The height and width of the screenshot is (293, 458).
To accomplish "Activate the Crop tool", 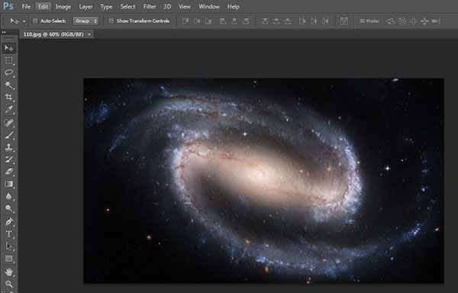I will [x=8, y=97].
